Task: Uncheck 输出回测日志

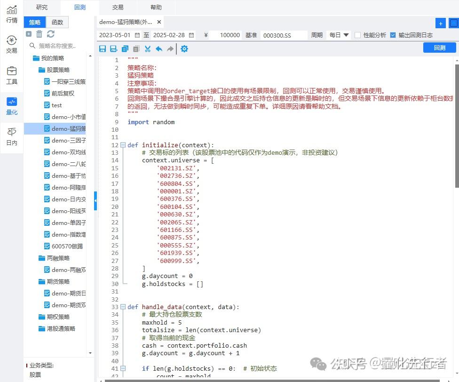Action: [393, 34]
